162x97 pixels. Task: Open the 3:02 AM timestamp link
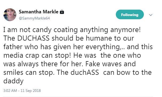(x=10, y=91)
